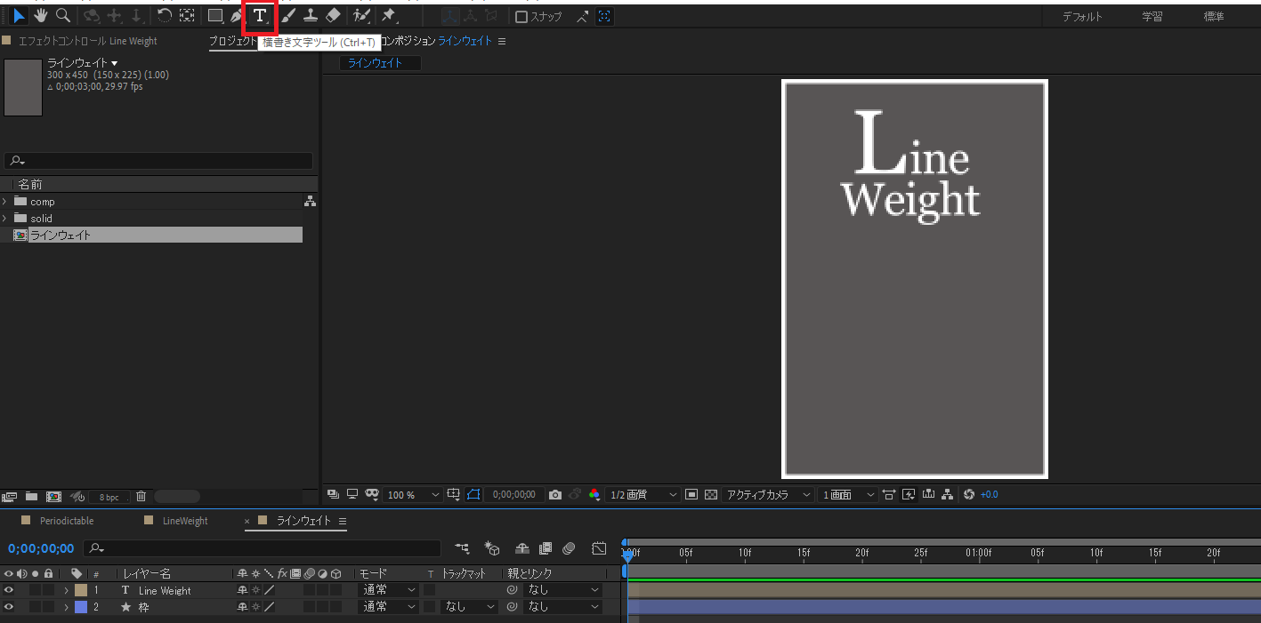This screenshot has height=623, width=1261.
Task: Select the プロジェクト panel tab
Action: pos(232,42)
